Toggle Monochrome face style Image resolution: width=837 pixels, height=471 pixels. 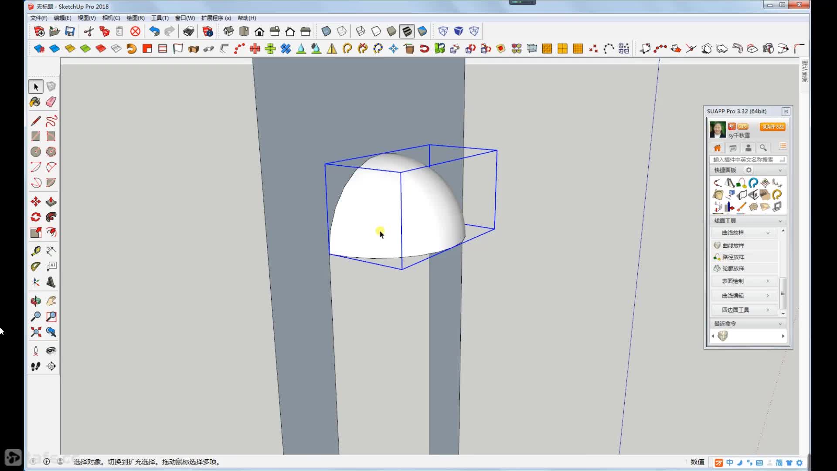click(x=422, y=31)
